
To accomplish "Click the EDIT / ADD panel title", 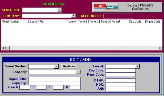I will coord(80,59).
